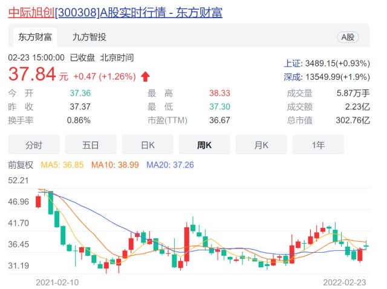Open the 上证 index link
387x289 pixels.
pyautogui.click(x=292, y=63)
